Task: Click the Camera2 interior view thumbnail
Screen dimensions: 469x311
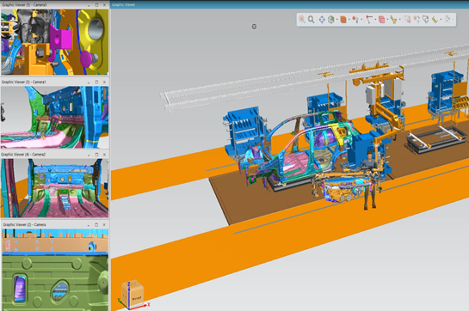Action: pyautogui.click(x=55, y=188)
